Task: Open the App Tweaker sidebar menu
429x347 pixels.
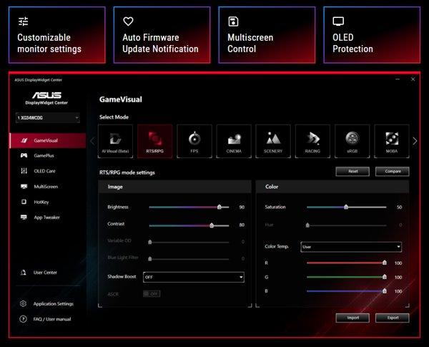Action: pyautogui.click(x=48, y=218)
